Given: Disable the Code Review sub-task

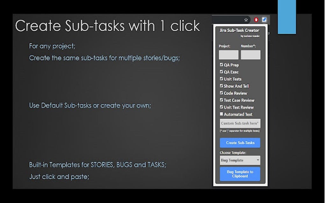Looking at the screenshot, I should [x=221, y=93].
